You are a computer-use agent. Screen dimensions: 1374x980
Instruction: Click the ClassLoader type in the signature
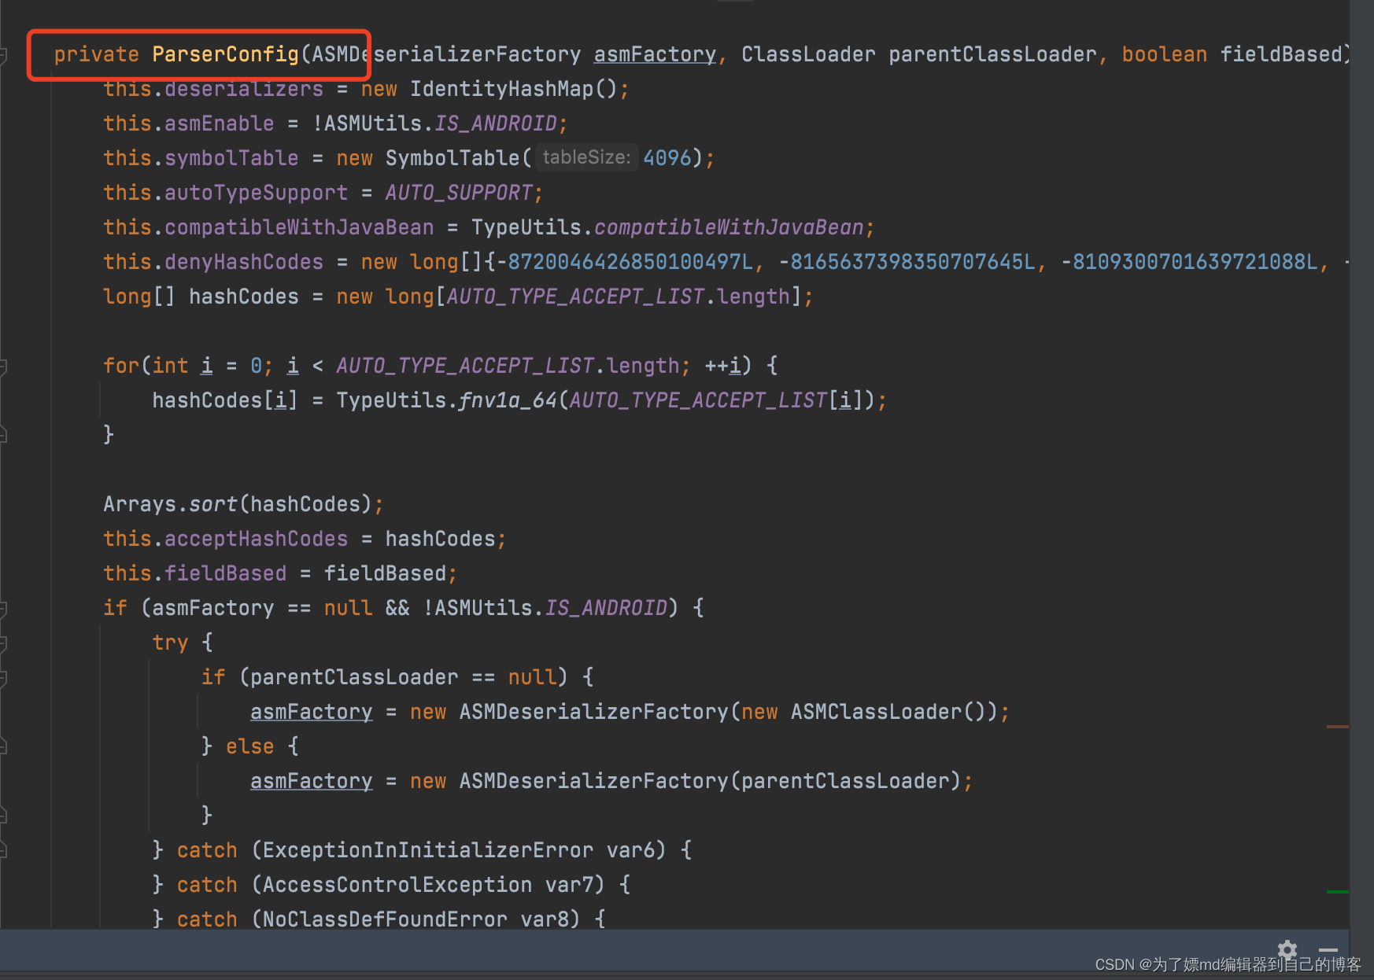coord(808,54)
